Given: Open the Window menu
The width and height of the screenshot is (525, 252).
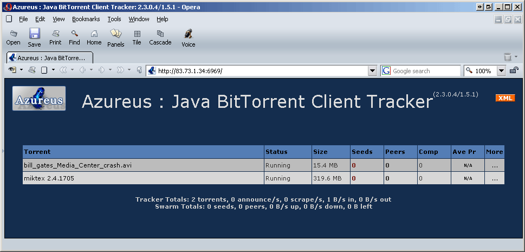Looking at the screenshot, I should pos(139,19).
